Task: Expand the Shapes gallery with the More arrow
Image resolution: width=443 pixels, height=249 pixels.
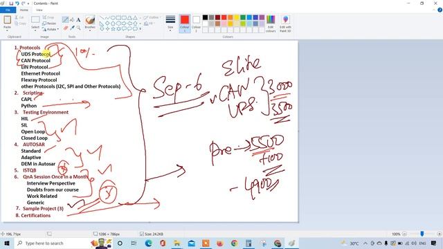Action: point(140,29)
